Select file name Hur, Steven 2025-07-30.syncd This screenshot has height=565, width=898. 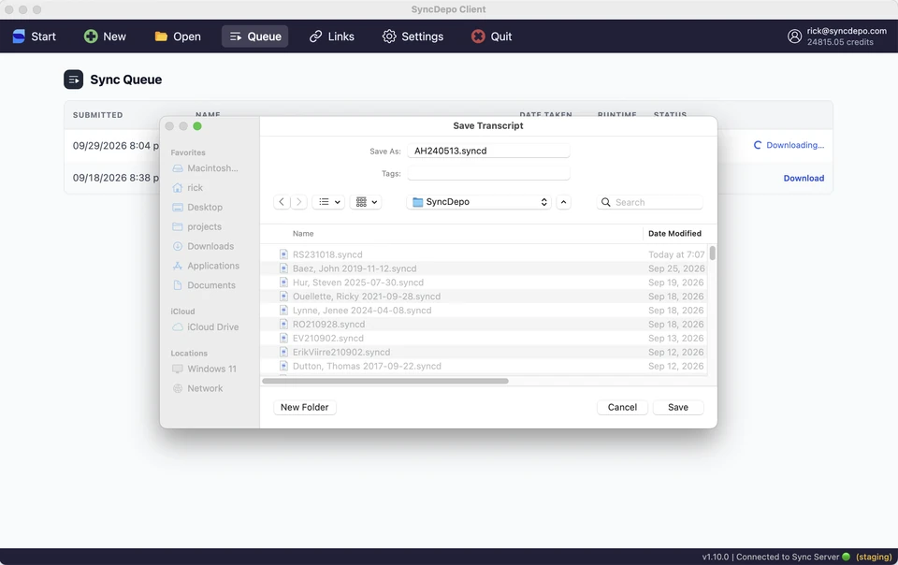(358, 282)
